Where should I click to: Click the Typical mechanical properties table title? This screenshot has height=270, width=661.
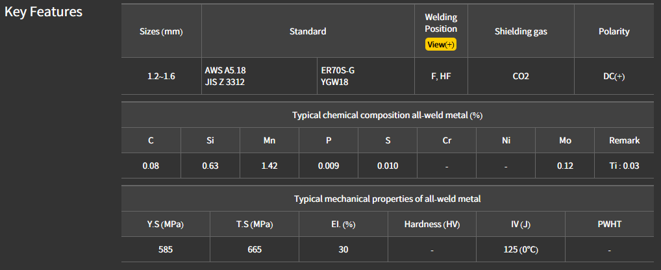(x=388, y=199)
